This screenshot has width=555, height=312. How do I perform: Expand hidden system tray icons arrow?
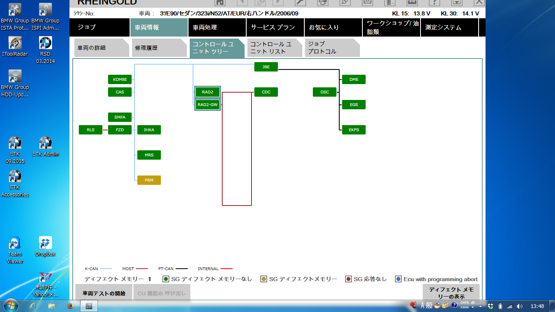click(481, 306)
